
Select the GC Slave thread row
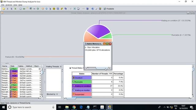coord(21,71)
